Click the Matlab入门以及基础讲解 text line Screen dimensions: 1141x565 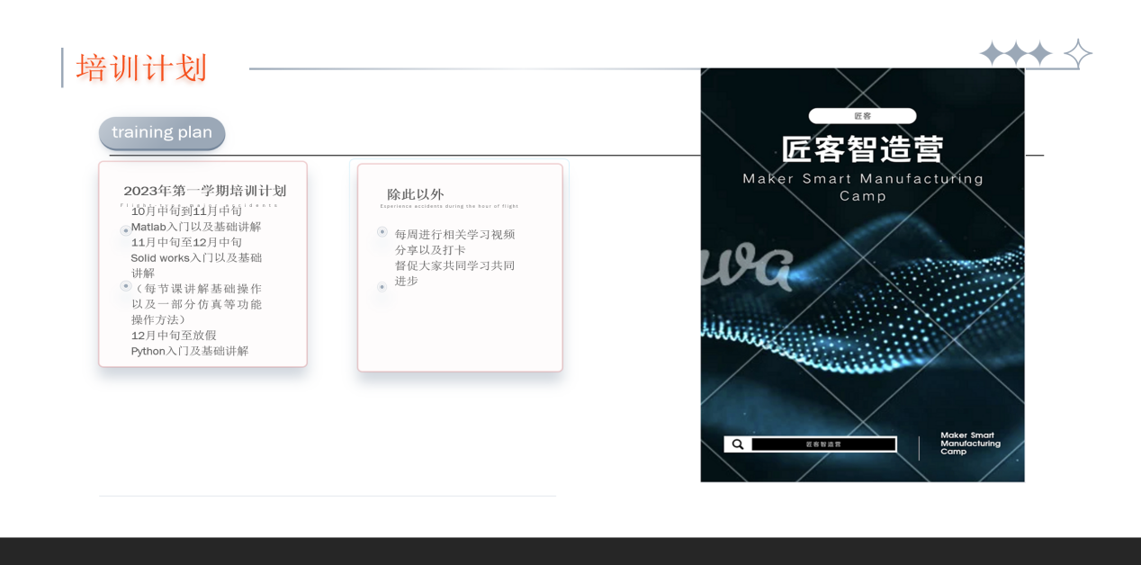[196, 227]
